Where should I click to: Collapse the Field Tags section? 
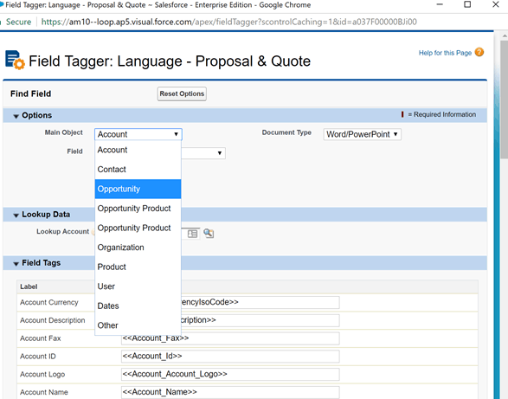point(16,264)
